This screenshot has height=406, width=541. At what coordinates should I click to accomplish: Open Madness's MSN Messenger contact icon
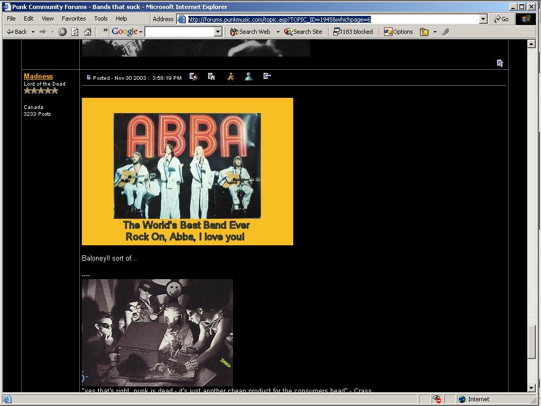248,77
